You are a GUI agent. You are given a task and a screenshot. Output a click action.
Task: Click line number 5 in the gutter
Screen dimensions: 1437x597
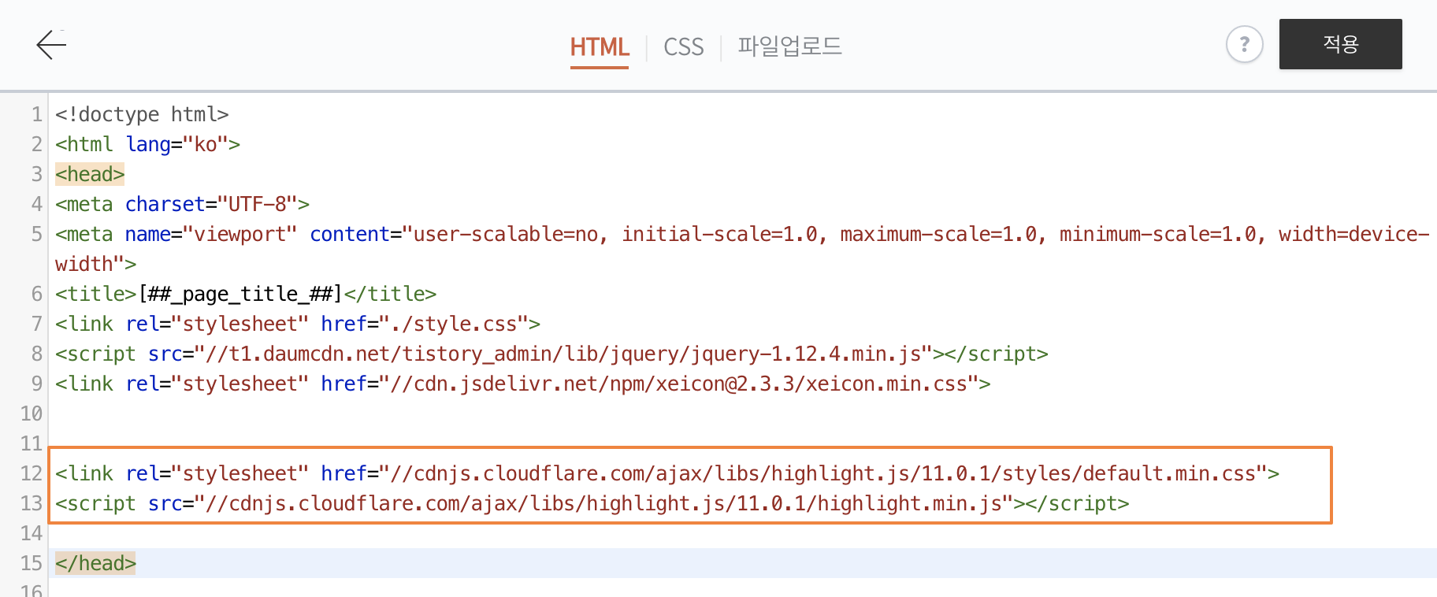pos(37,234)
